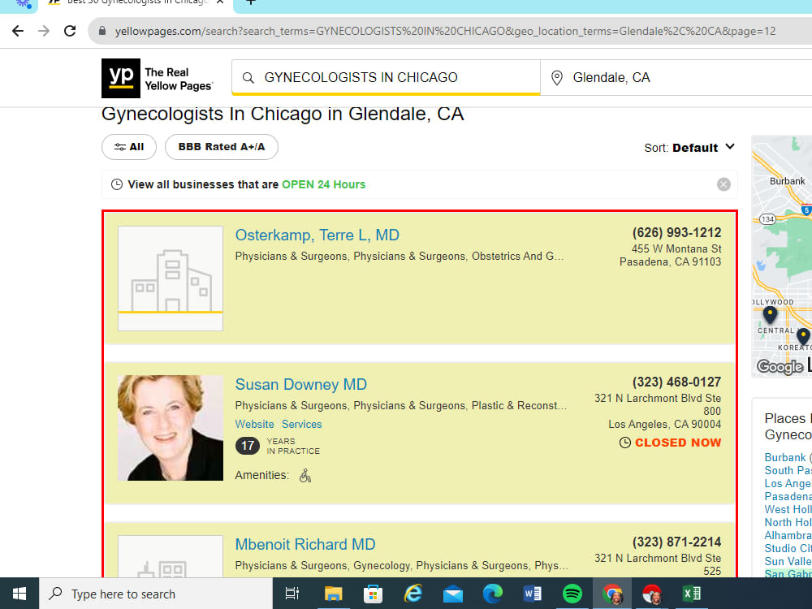The width and height of the screenshot is (812, 609).
Task: Click phone number (626) 993-1212
Action: coord(676,232)
